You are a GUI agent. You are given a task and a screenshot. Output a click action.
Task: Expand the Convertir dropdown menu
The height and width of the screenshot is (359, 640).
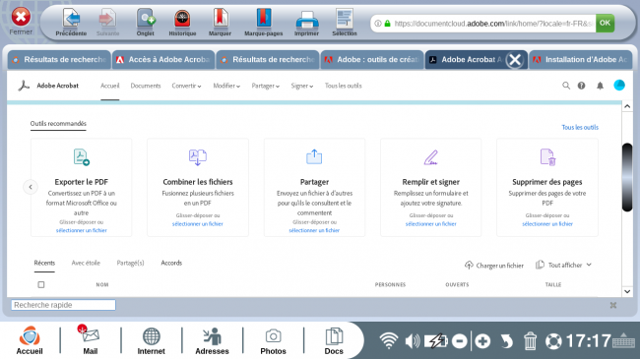[186, 86]
